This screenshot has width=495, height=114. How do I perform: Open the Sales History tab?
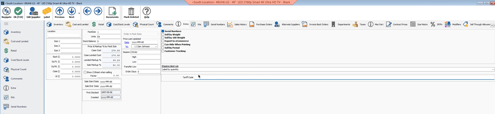[237, 24]
